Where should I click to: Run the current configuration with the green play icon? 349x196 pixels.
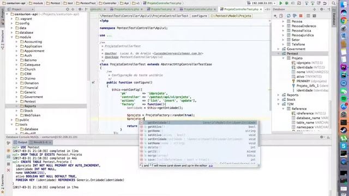point(281,3)
